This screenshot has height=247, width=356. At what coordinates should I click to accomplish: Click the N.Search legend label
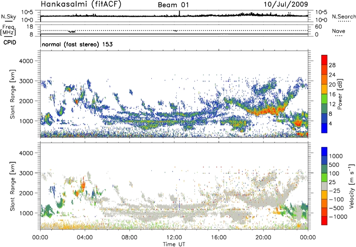click(x=344, y=16)
